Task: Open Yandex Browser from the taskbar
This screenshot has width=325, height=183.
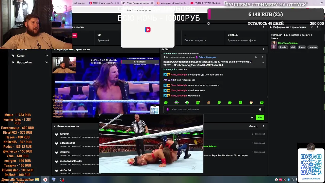Action: pos(45,180)
